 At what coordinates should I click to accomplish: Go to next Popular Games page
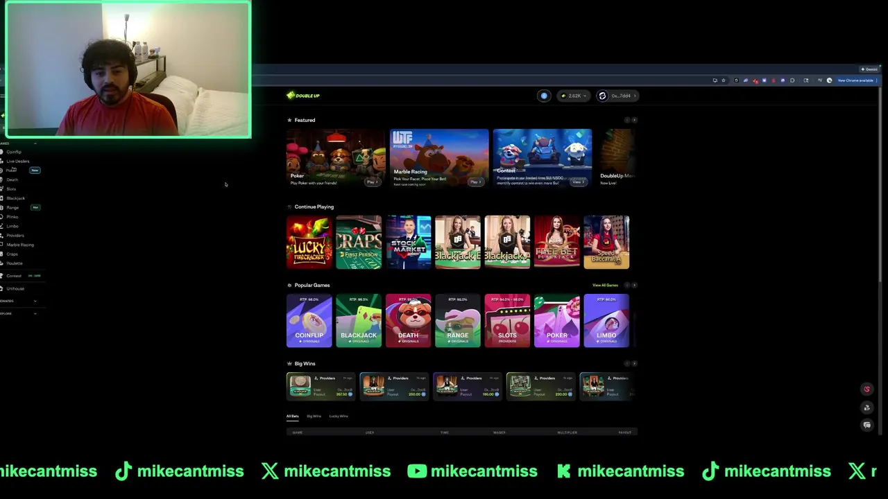[634, 285]
